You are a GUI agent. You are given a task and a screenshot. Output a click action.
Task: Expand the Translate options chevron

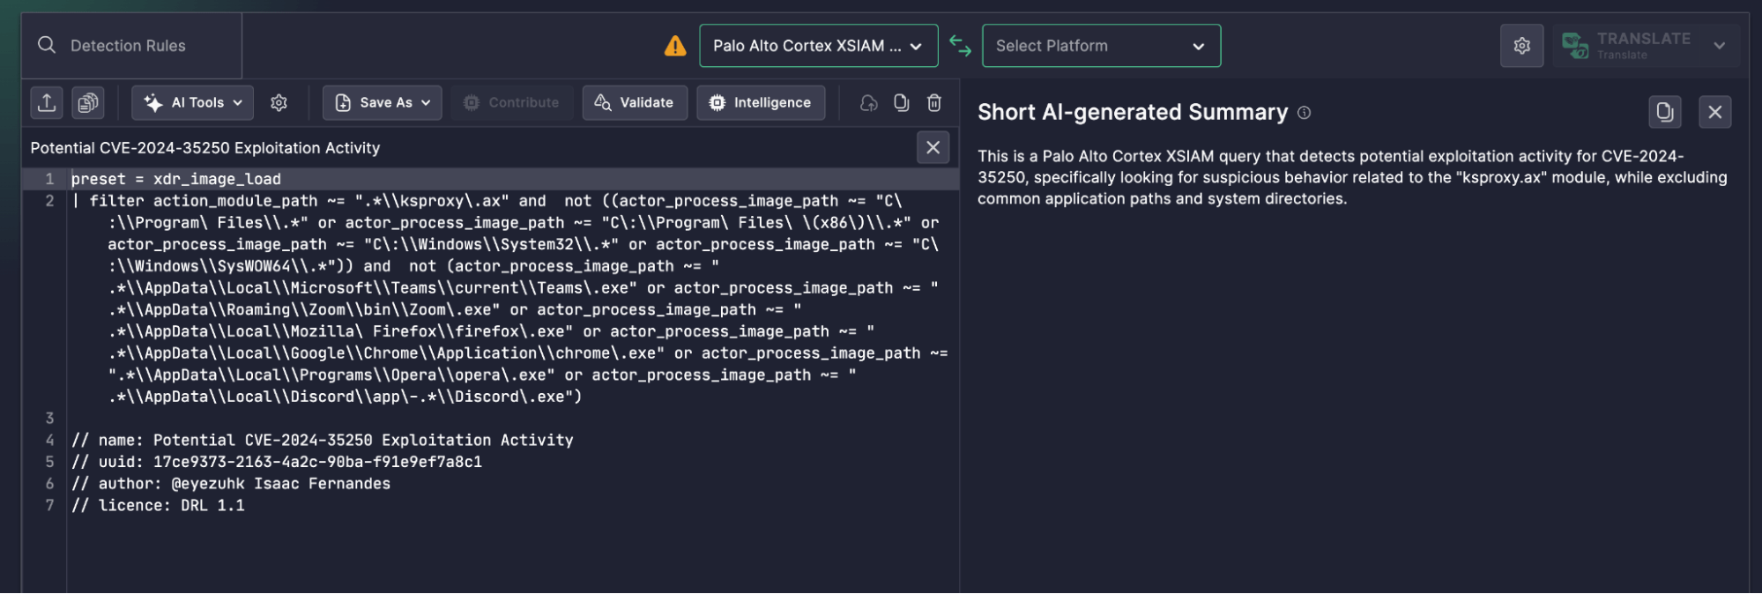[x=1720, y=46]
